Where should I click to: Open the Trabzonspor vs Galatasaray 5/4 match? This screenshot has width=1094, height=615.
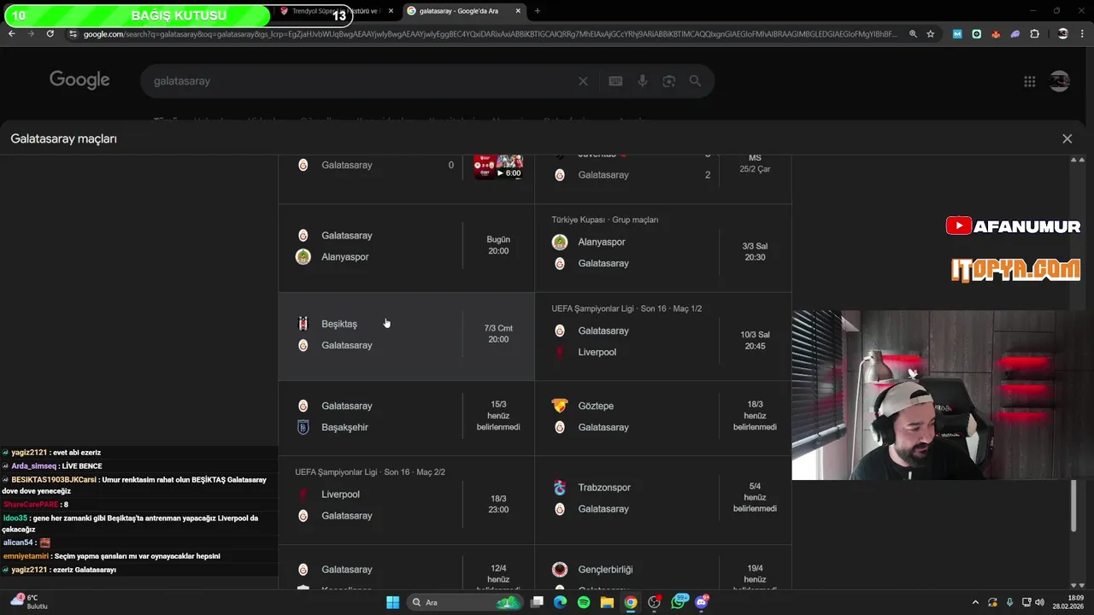coord(663,499)
